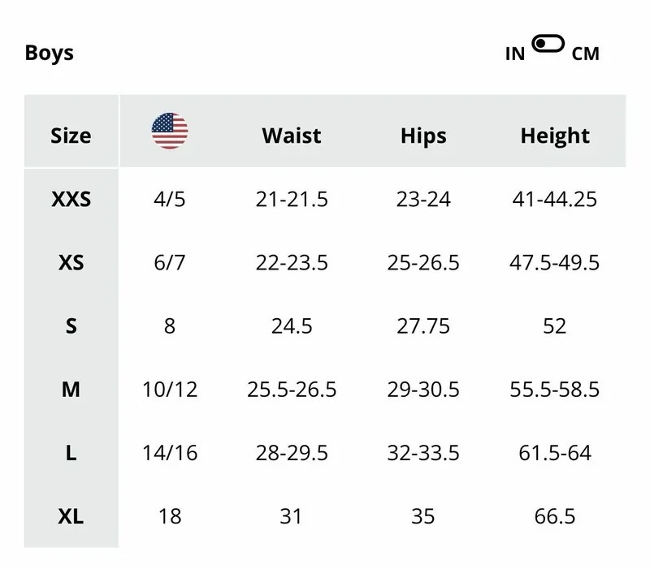Click the Waist column header
The image size is (650, 569).
(292, 136)
